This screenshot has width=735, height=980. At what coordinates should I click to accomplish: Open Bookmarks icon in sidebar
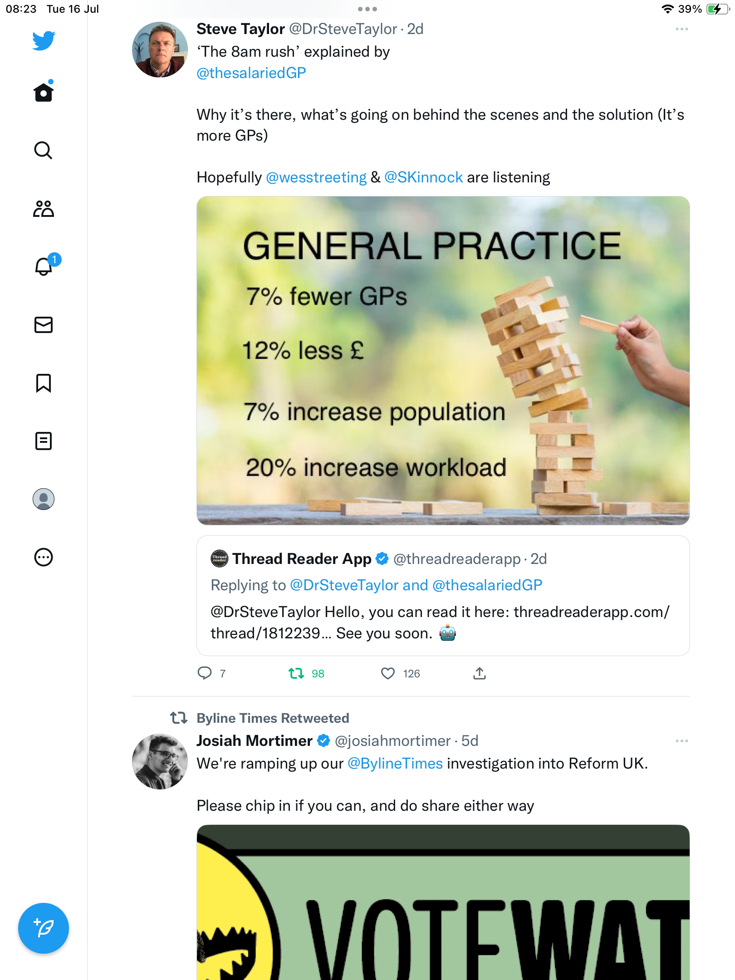pyautogui.click(x=44, y=383)
